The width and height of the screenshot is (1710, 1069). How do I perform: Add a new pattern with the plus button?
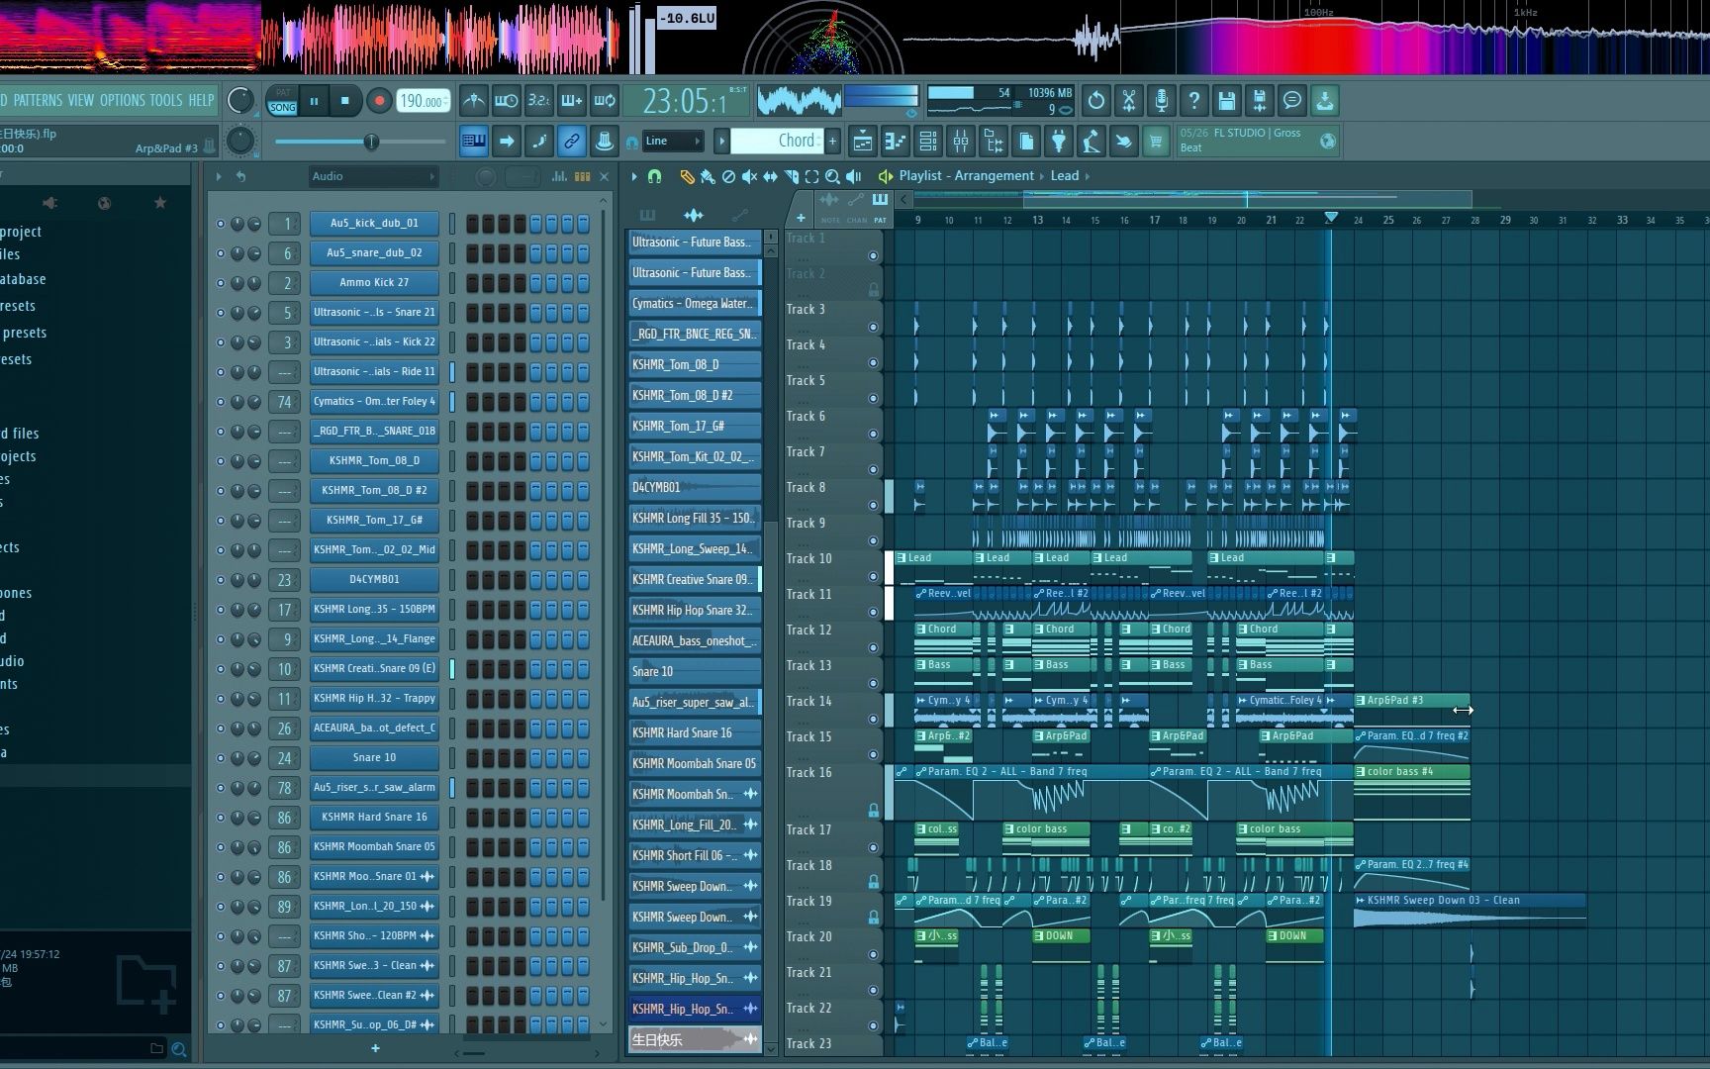(832, 141)
